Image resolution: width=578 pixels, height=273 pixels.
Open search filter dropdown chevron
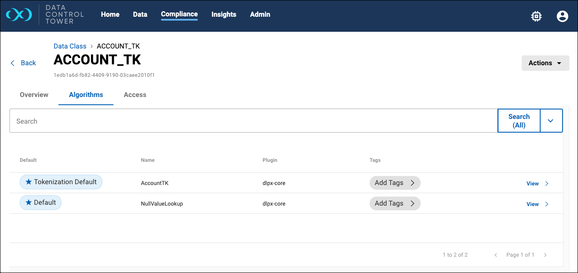[x=551, y=121]
